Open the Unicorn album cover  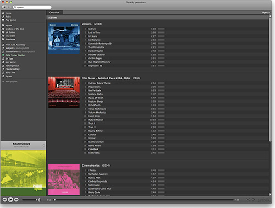click(64, 38)
